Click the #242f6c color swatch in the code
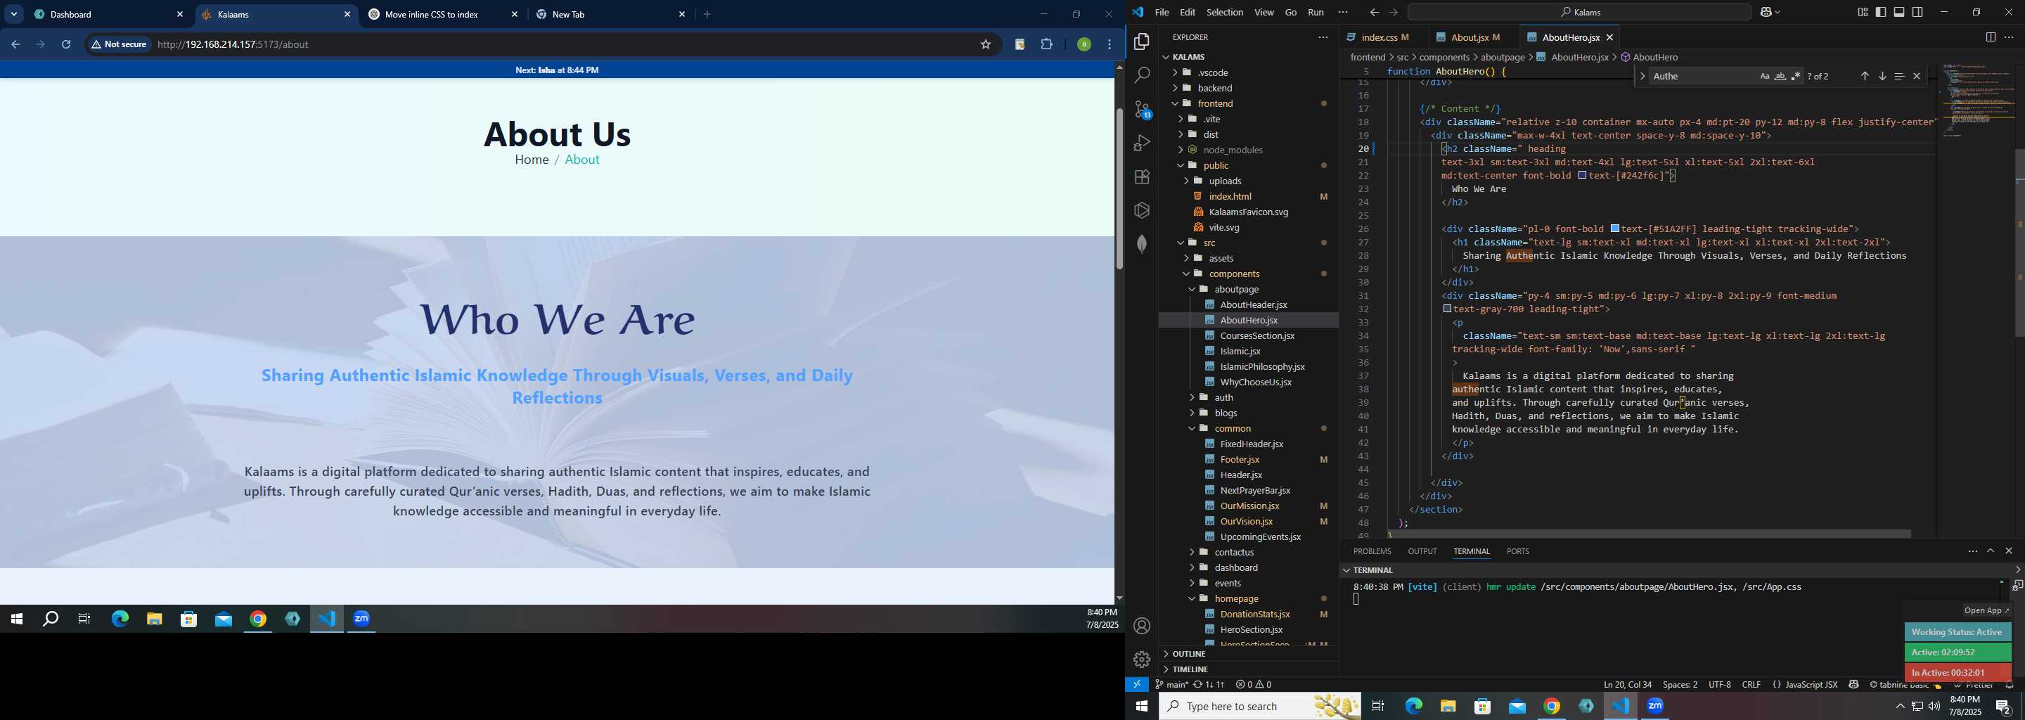The width and height of the screenshot is (2025, 720). point(1584,176)
